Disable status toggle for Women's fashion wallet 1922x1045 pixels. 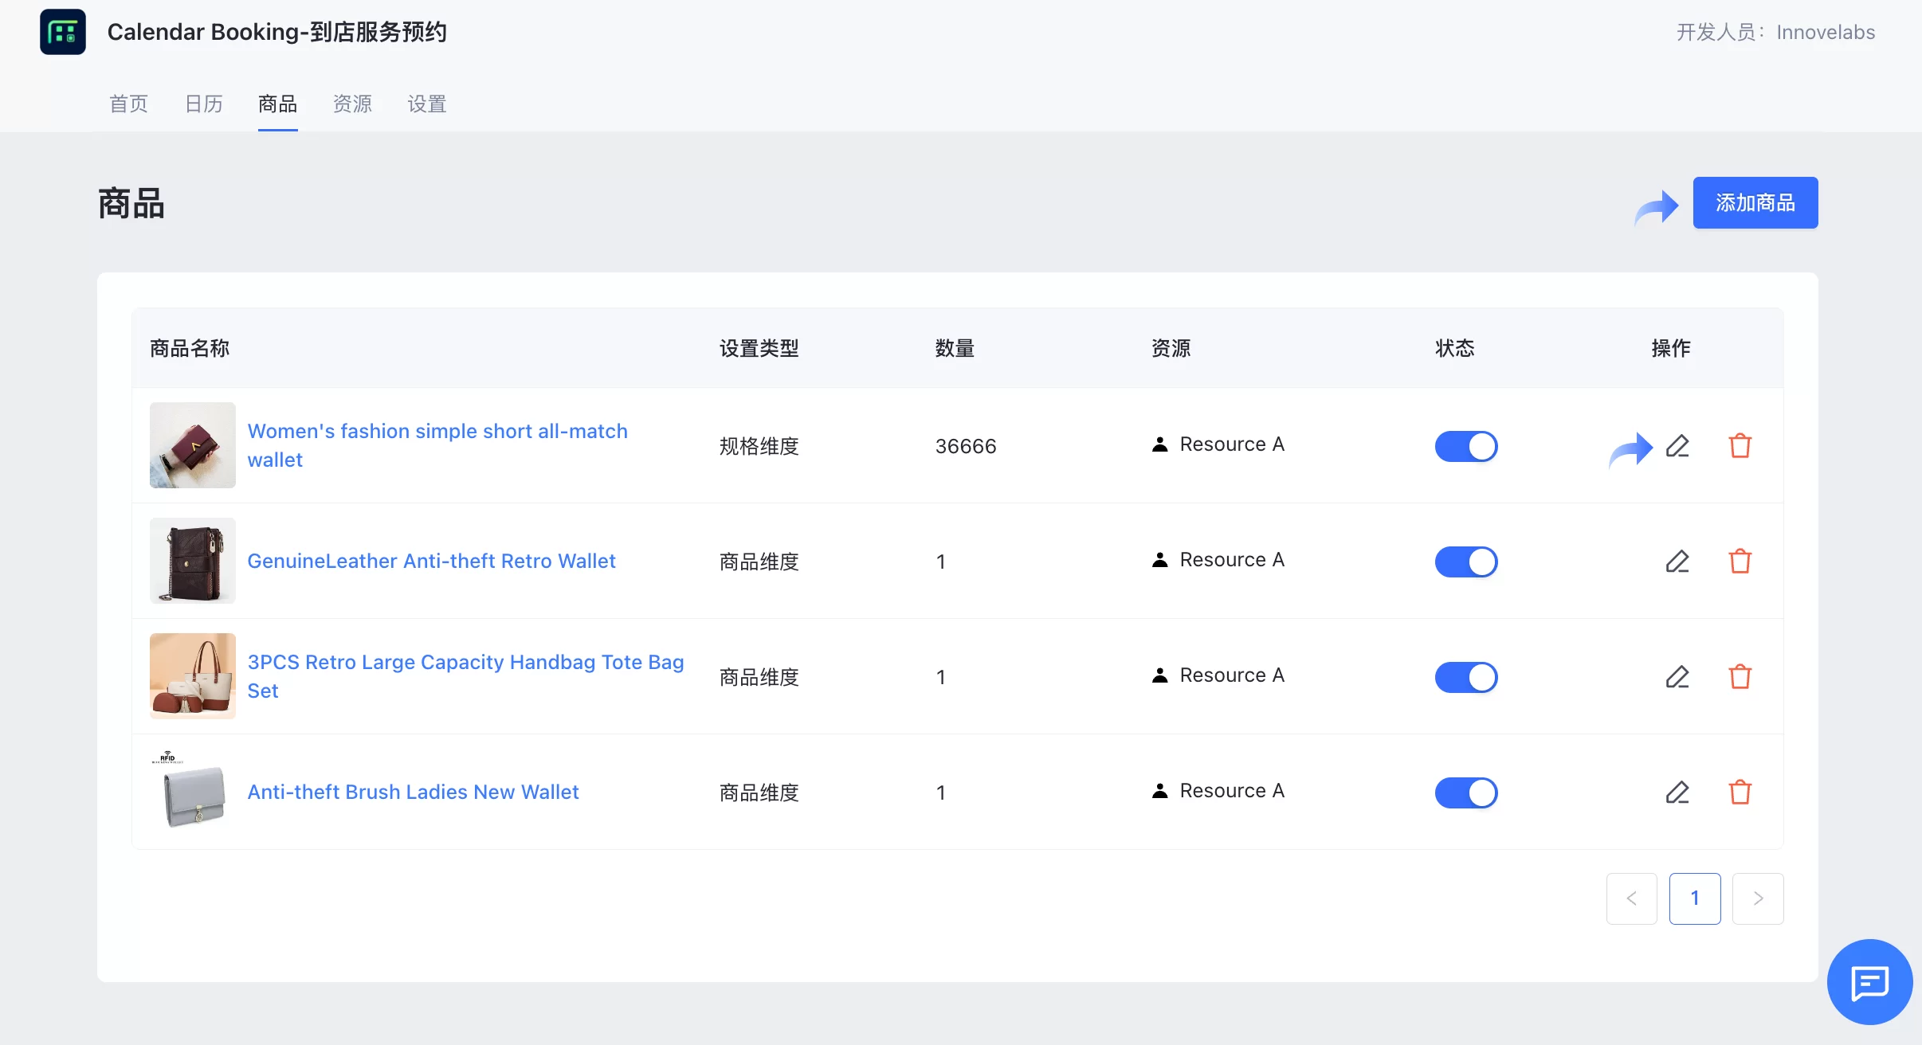1466,446
